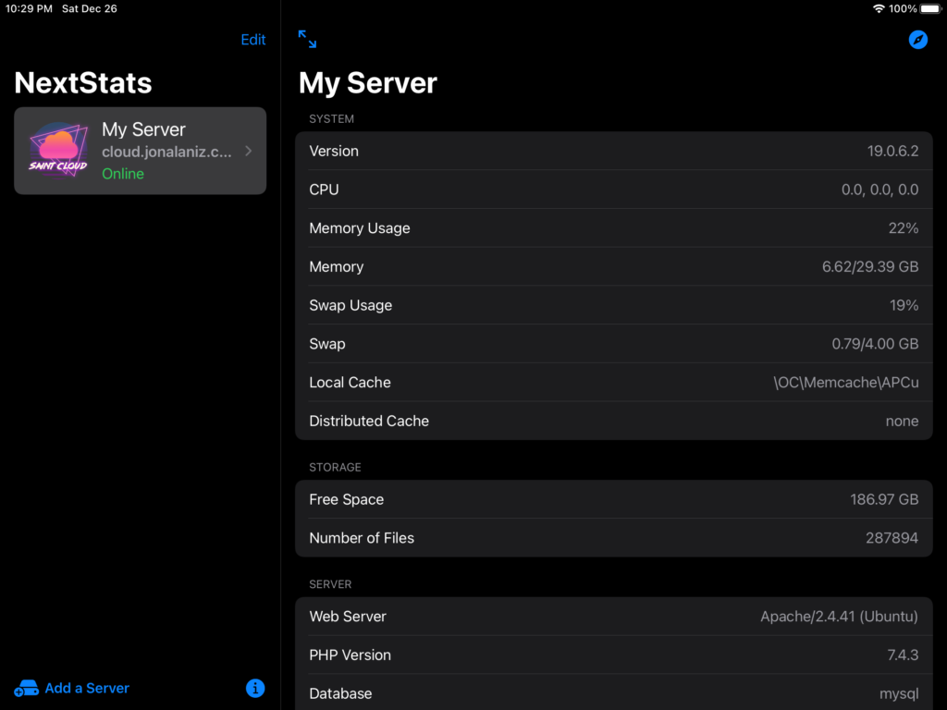This screenshot has height=710, width=947.
Task: Select the Version row
Action: tap(614, 151)
